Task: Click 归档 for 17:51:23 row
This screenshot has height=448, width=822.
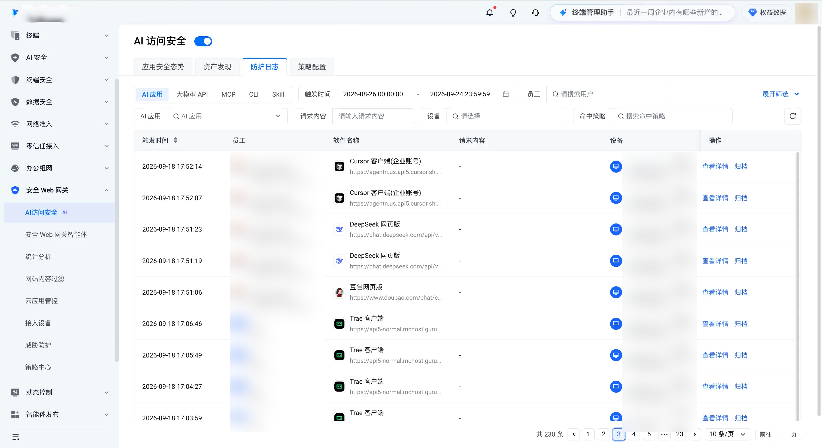Action: (x=741, y=229)
